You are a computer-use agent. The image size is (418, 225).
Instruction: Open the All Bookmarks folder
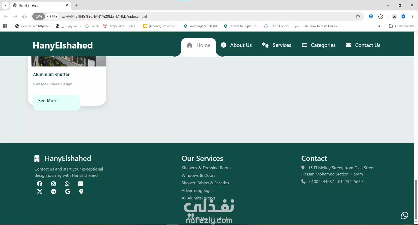point(402,26)
